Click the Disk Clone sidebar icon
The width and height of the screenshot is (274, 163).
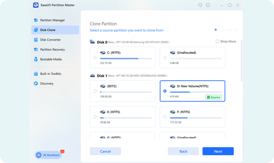(36, 30)
